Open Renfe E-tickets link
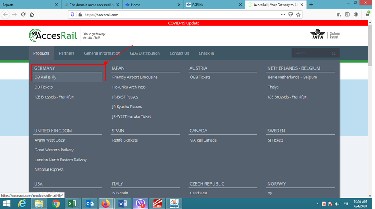The image size is (375, 209). click(x=125, y=140)
